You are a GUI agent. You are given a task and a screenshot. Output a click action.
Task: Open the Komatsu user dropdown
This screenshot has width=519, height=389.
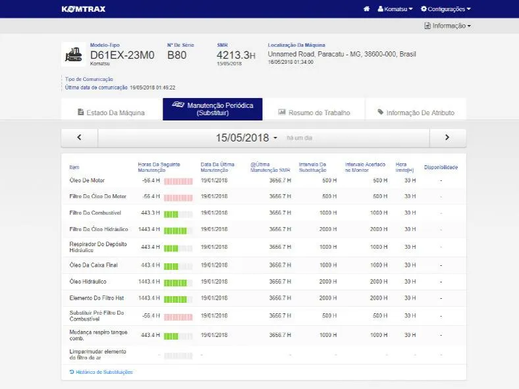395,9
